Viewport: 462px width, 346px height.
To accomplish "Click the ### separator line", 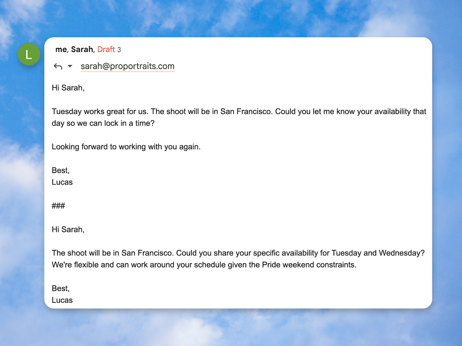I will pos(58,206).
